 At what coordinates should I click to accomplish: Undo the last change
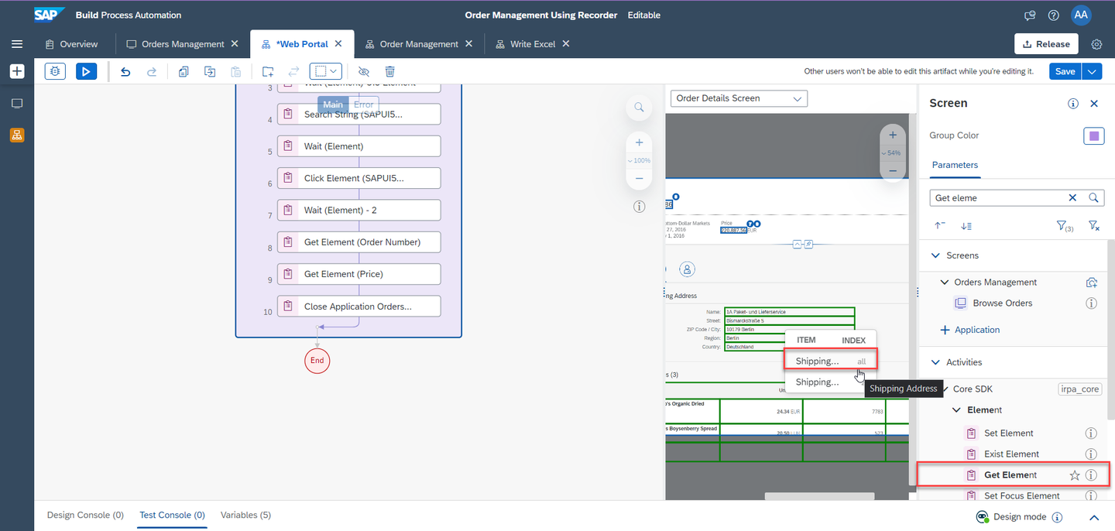pyautogui.click(x=125, y=71)
